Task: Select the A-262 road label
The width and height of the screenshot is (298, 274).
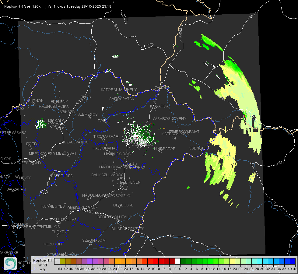Action: point(181,33)
